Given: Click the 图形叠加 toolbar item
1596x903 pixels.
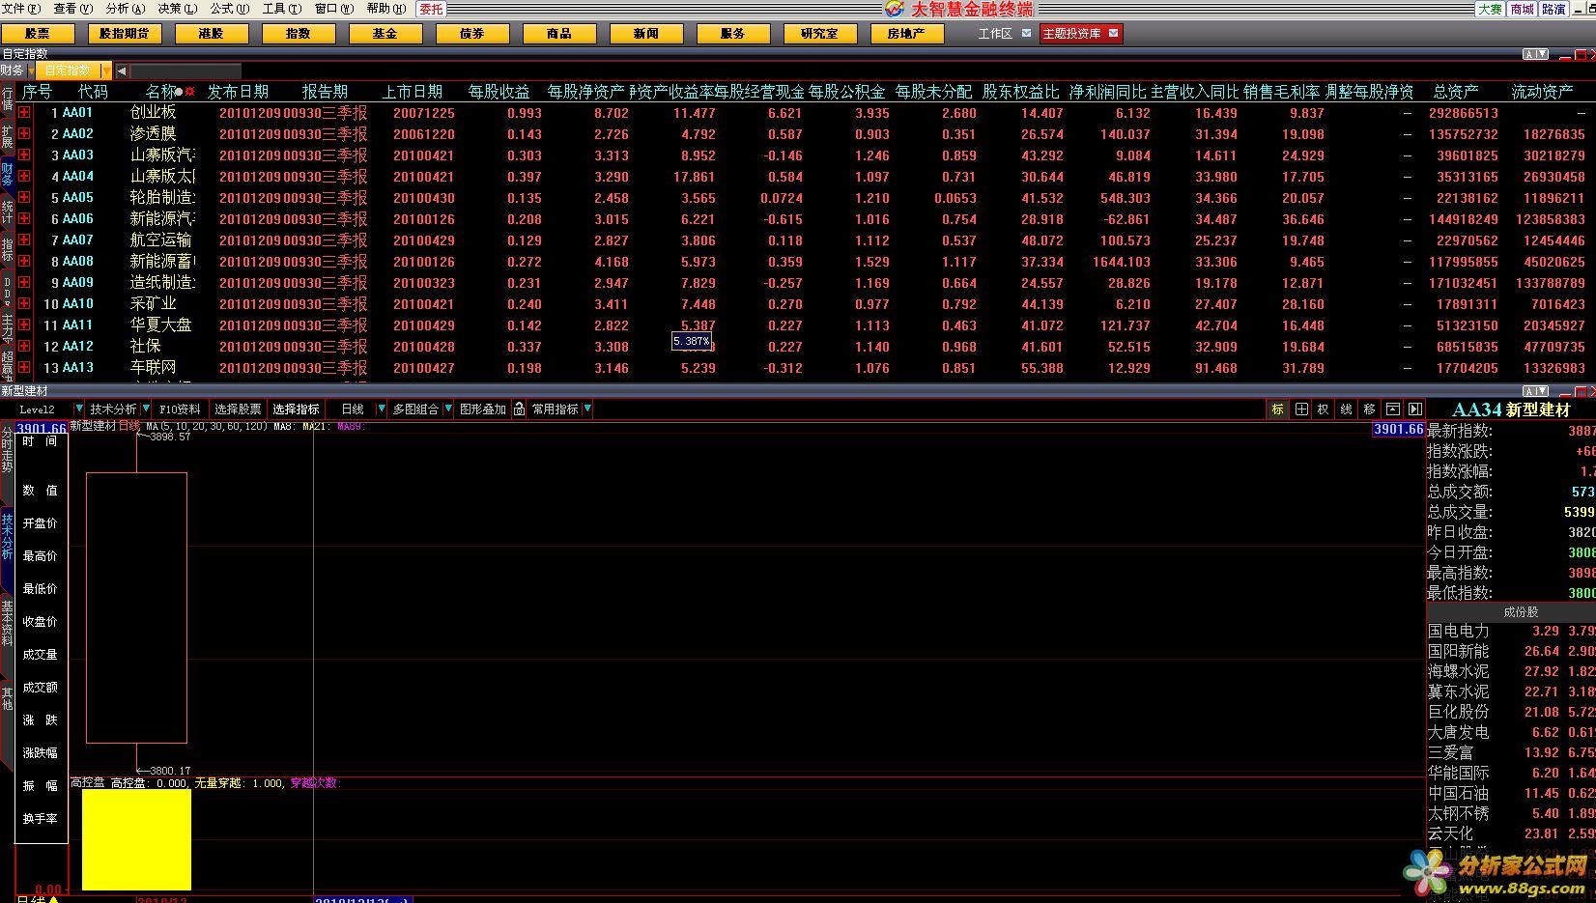Looking at the screenshot, I should coord(483,409).
